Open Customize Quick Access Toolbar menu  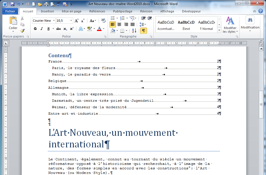(x=72, y=5)
